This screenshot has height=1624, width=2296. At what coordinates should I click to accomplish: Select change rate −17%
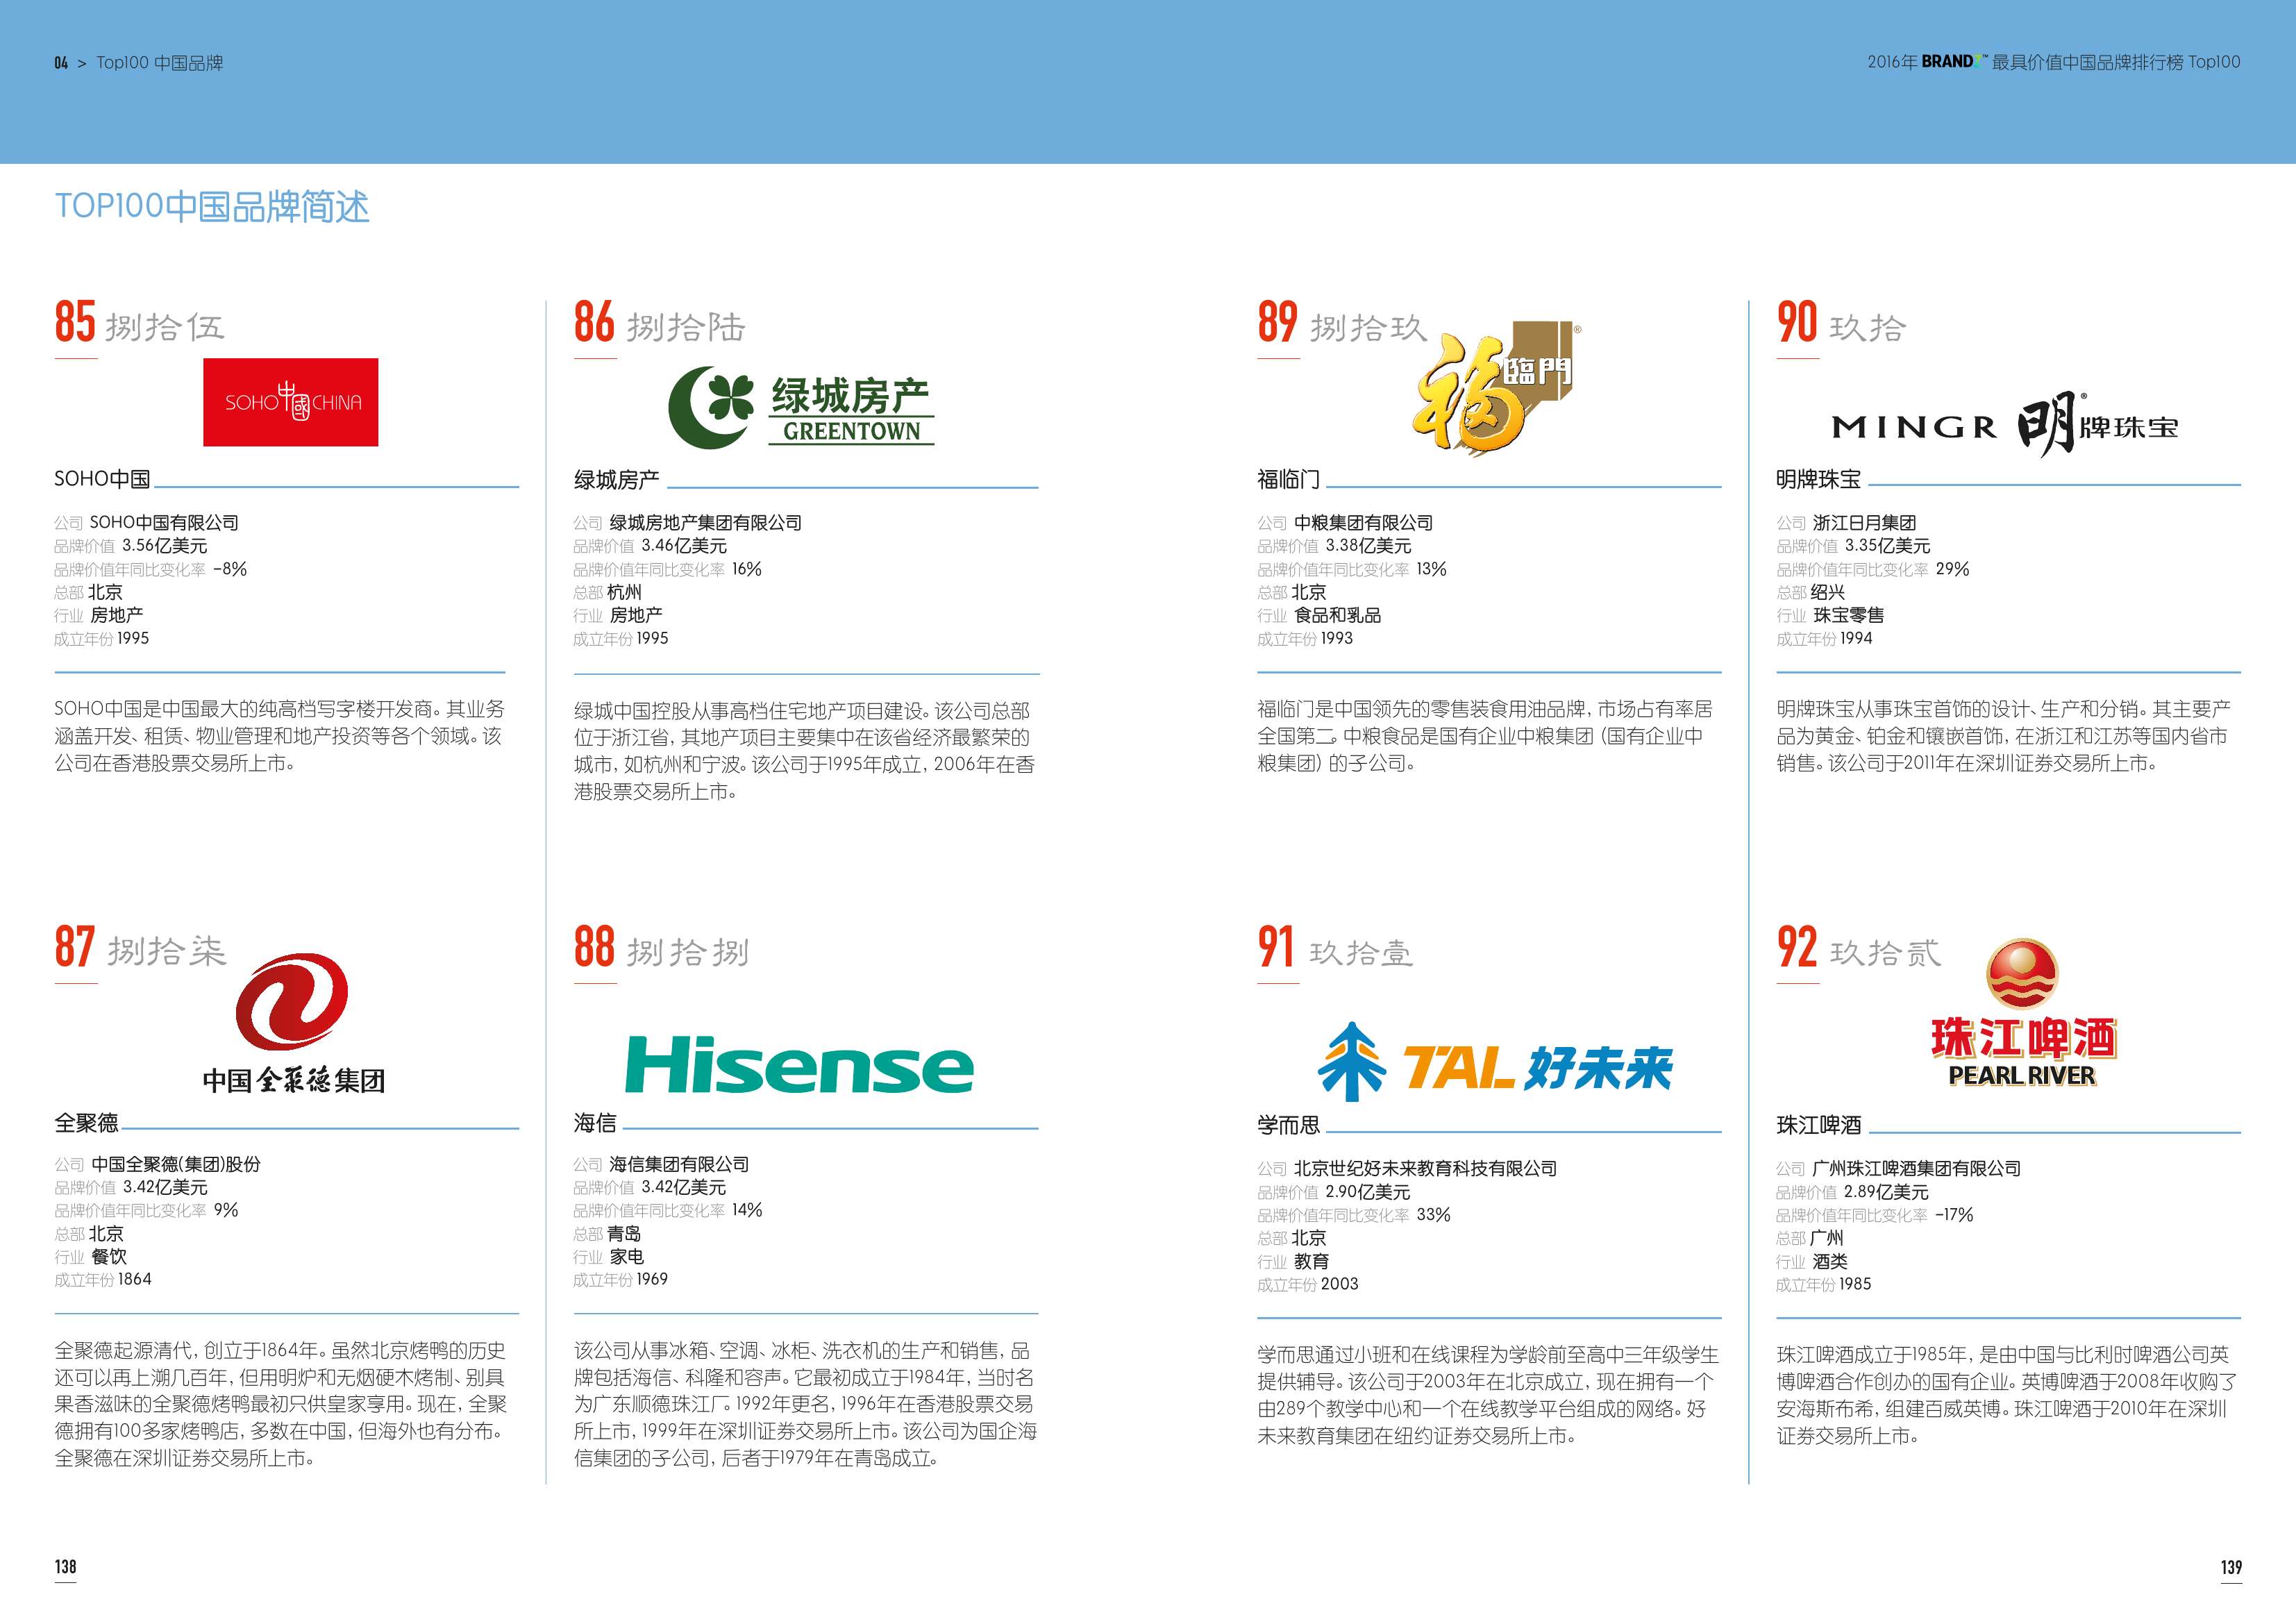pyautogui.click(x=1954, y=1215)
